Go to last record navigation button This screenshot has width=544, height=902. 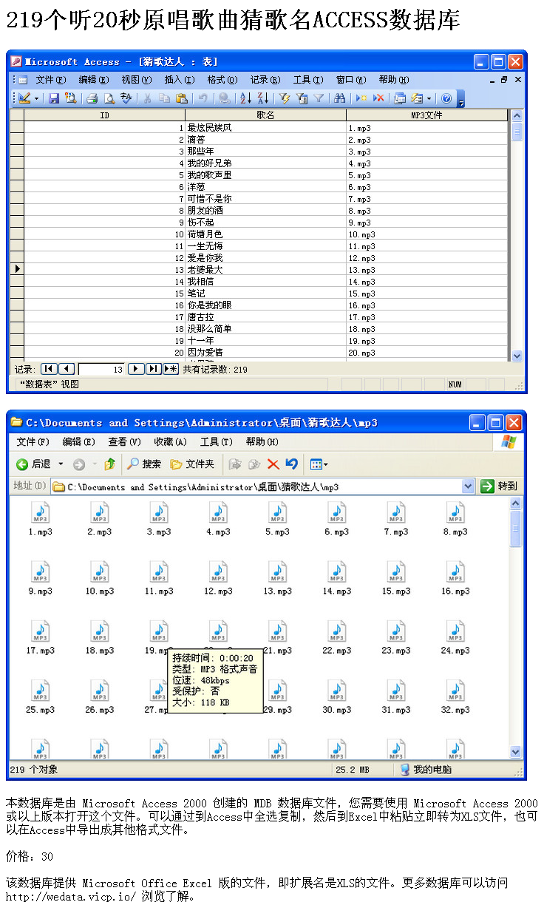(154, 369)
